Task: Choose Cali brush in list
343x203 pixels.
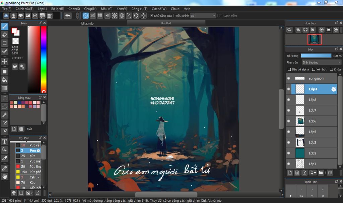Action: tap(28, 177)
